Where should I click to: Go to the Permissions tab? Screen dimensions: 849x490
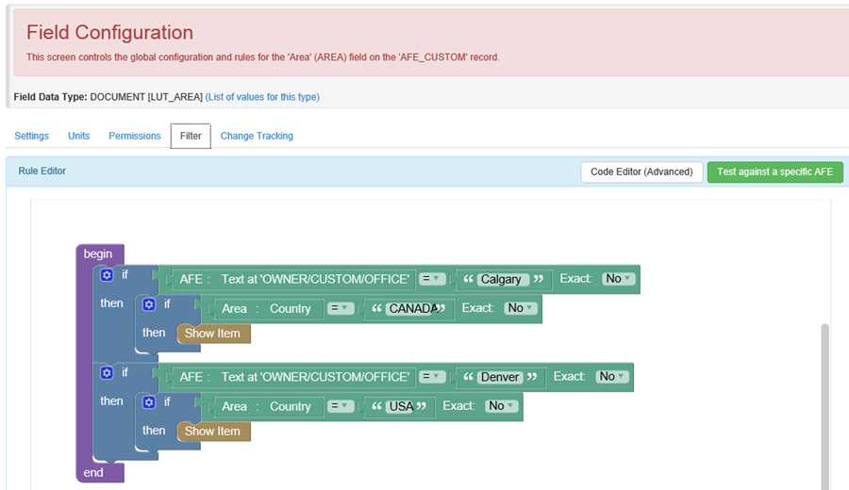point(135,136)
